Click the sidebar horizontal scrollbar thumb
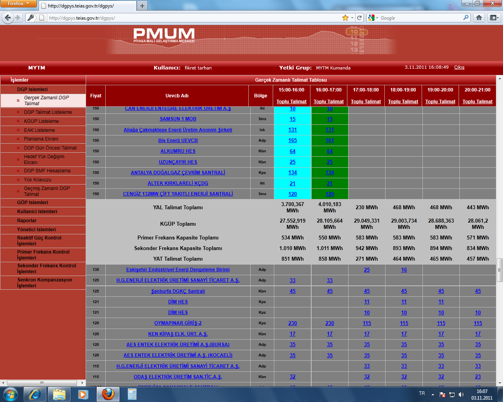503x402 pixels. click(x=42, y=383)
